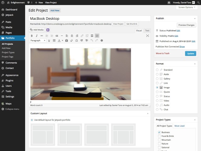Justify the text alignment
Screen dimensions: 201x151
[x=54, y=41]
